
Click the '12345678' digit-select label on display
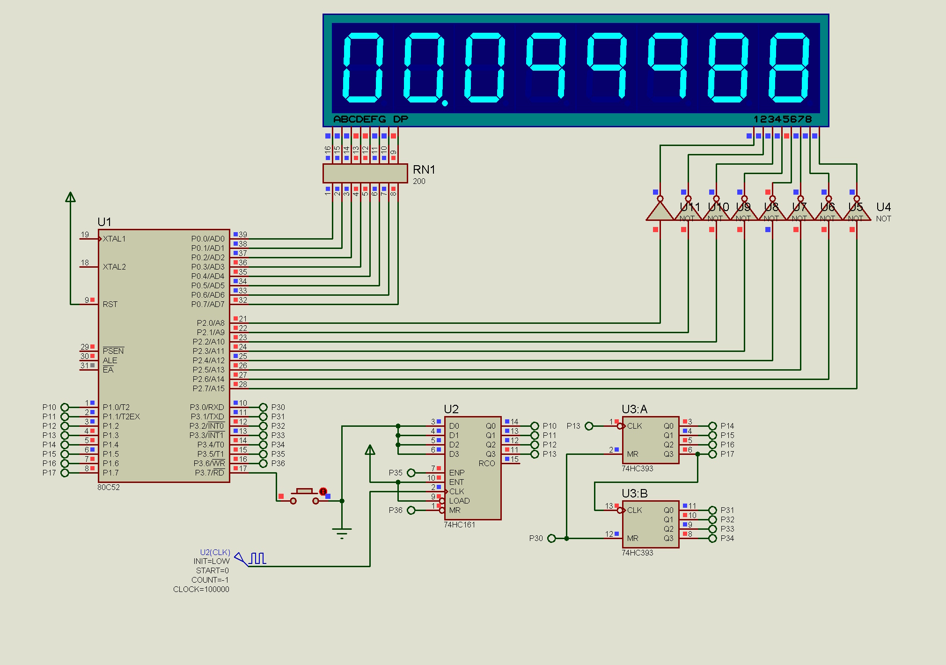click(782, 119)
